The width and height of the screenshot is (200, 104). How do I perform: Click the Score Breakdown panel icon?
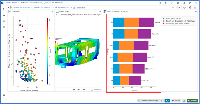pyautogui.click(x=105, y=11)
